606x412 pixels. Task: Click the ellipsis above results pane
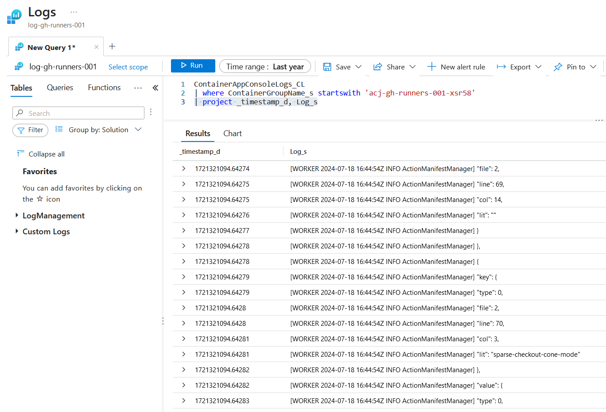point(599,120)
